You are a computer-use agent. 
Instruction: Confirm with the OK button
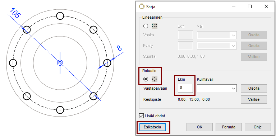pos(199,127)
